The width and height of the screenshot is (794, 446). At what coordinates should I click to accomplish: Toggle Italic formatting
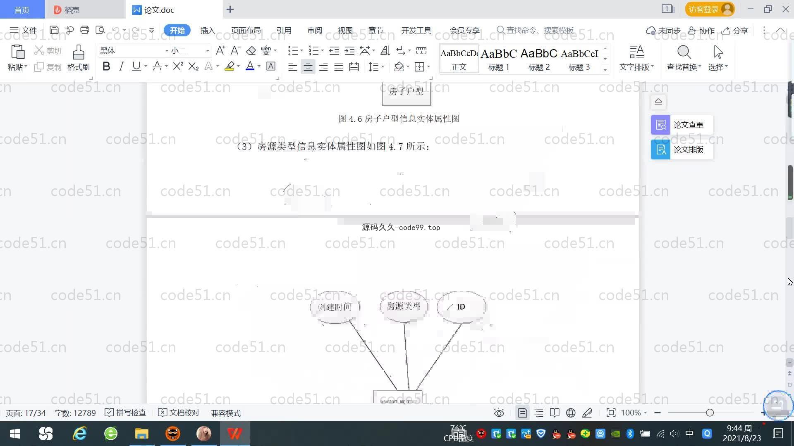121,66
